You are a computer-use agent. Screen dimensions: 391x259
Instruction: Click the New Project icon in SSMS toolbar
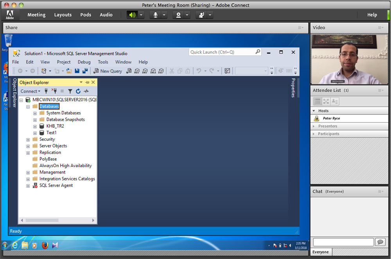pos(44,71)
